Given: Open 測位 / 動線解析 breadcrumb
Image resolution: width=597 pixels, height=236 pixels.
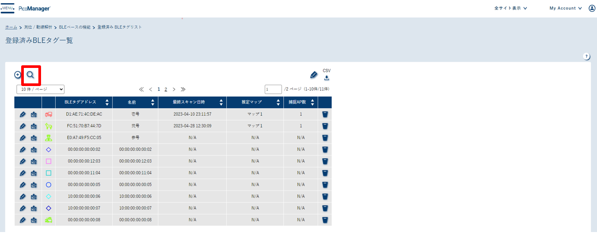Looking at the screenshot, I should click(x=38, y=27).
